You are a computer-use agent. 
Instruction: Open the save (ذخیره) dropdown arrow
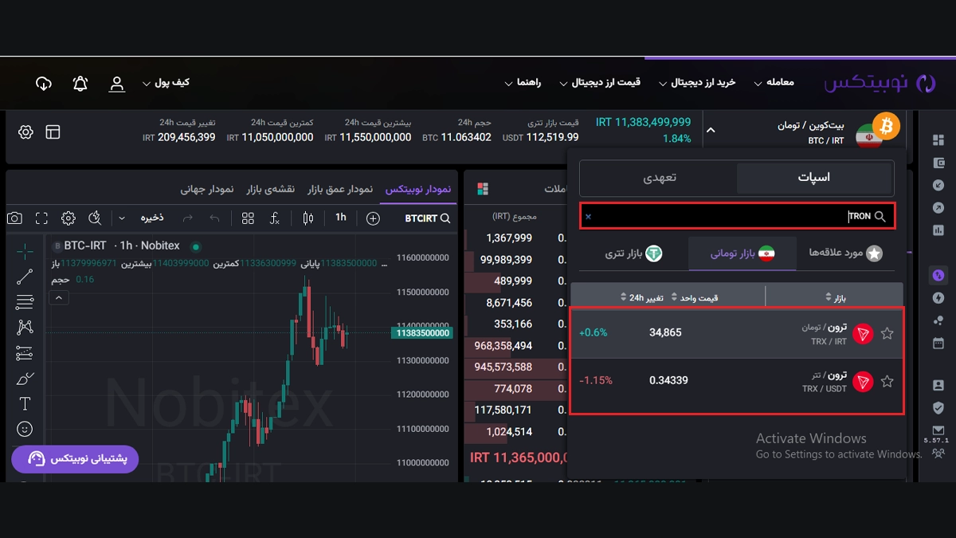point(122,218)
